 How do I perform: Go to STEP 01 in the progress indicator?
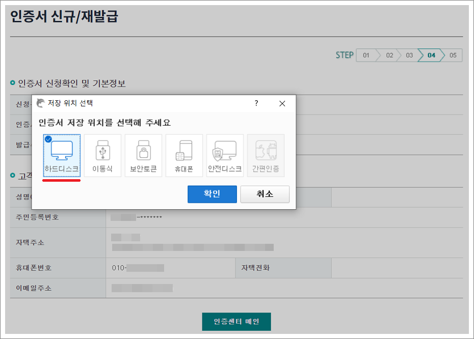click(x=365, y=55)
